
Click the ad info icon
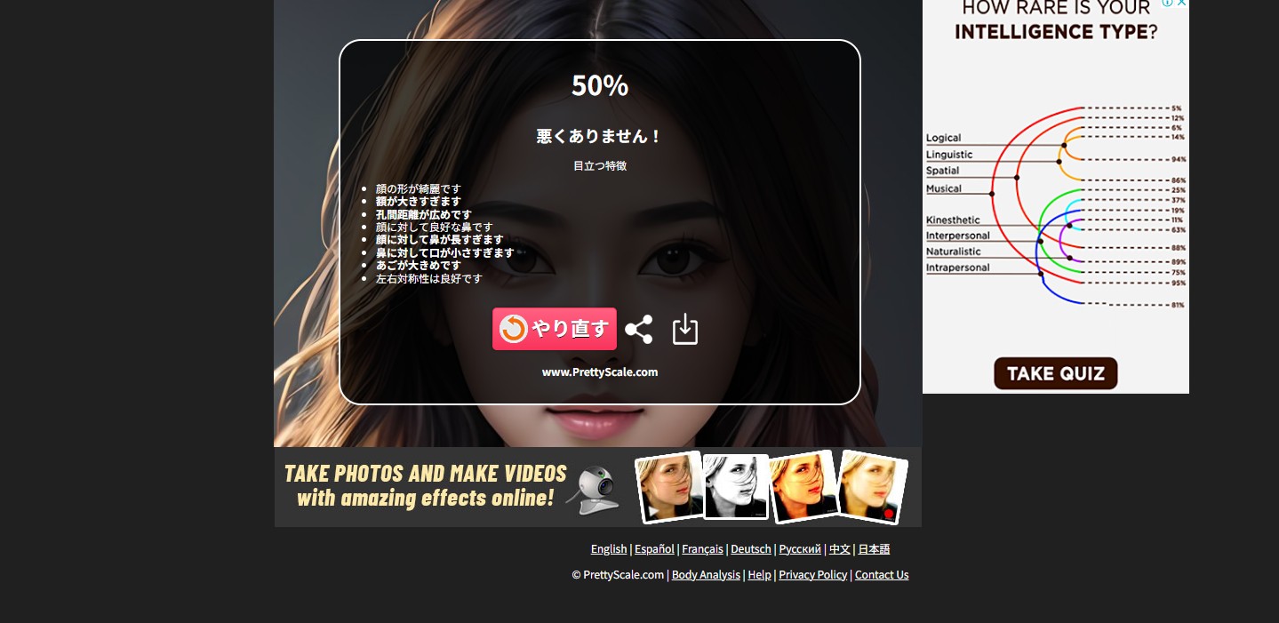(1167, 4)
